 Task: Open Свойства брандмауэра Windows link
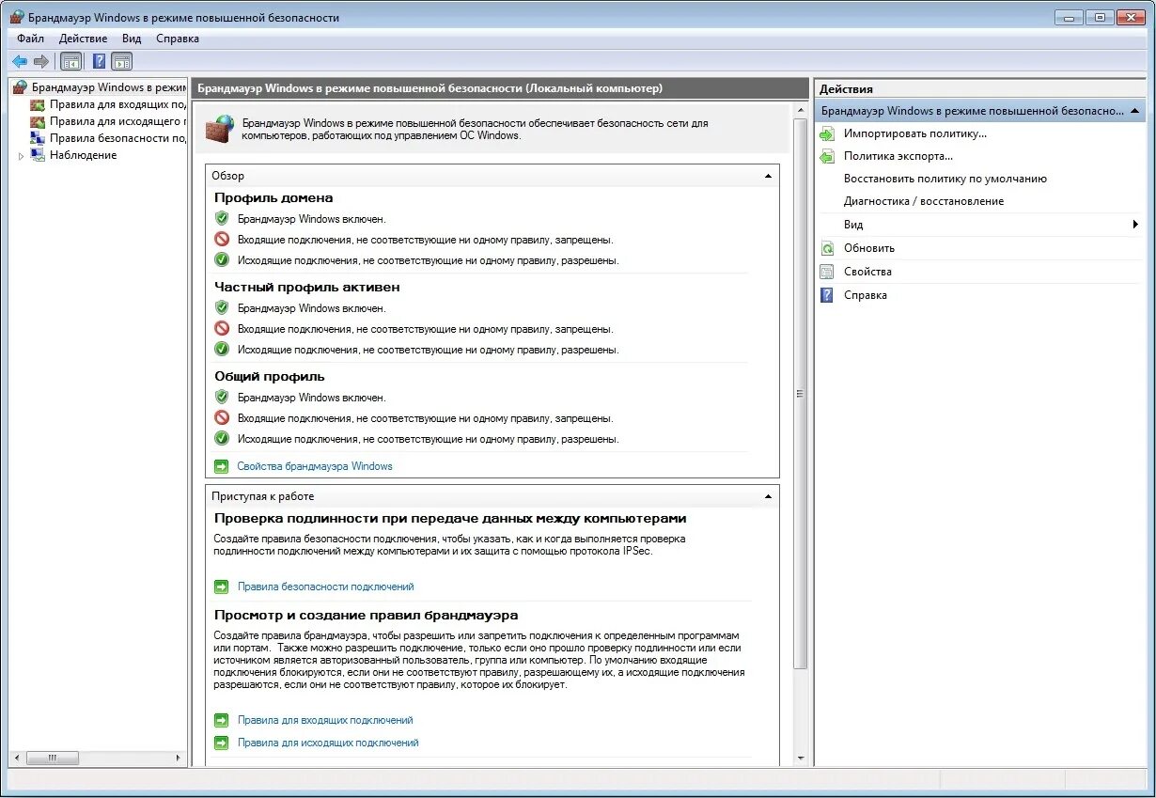(315, 466)
